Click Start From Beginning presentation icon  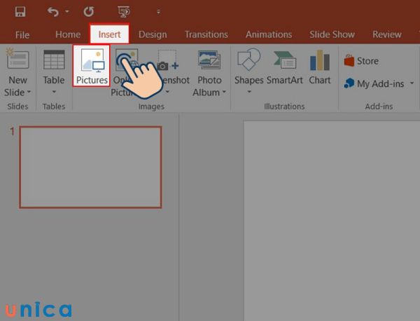(124, 12)
